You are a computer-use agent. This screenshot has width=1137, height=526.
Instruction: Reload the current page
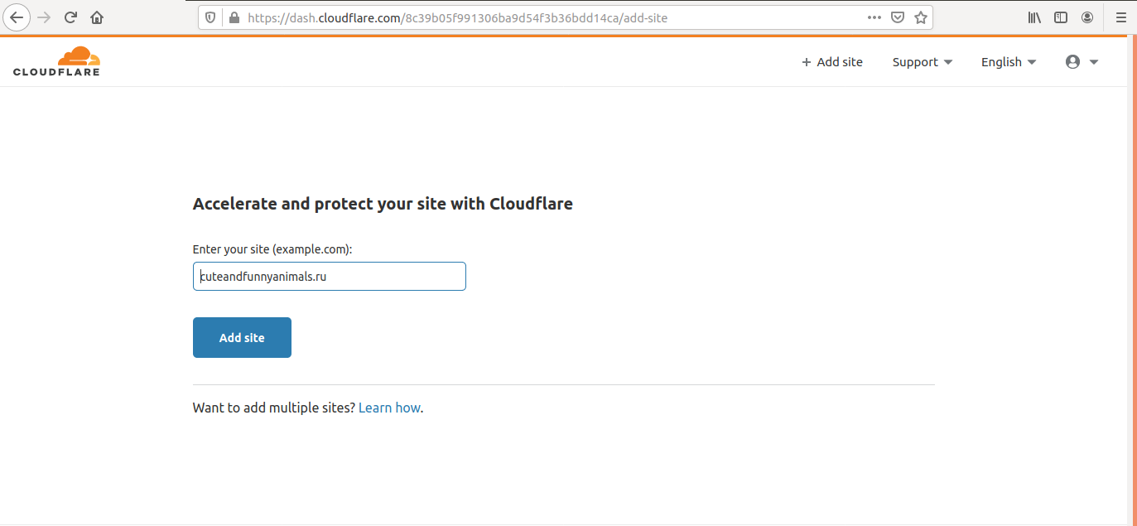(x=71, y=17)
